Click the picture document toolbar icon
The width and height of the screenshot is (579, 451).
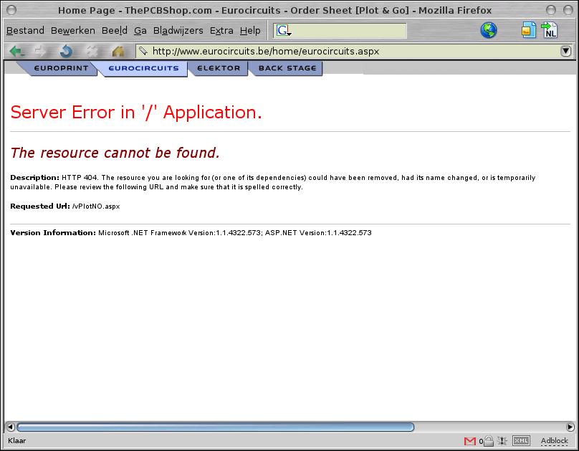tap(528, 30)
